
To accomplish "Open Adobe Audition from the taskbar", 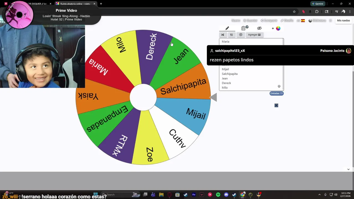I will pyautogui.click(x=194, y=195).
